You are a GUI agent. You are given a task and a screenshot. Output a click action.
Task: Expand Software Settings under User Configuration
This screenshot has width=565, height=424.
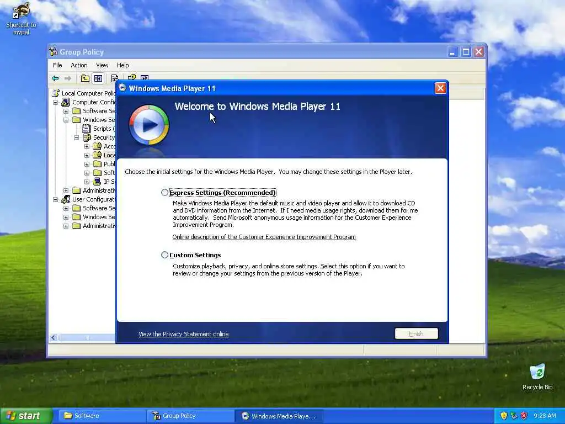click(x=66, y=208)
